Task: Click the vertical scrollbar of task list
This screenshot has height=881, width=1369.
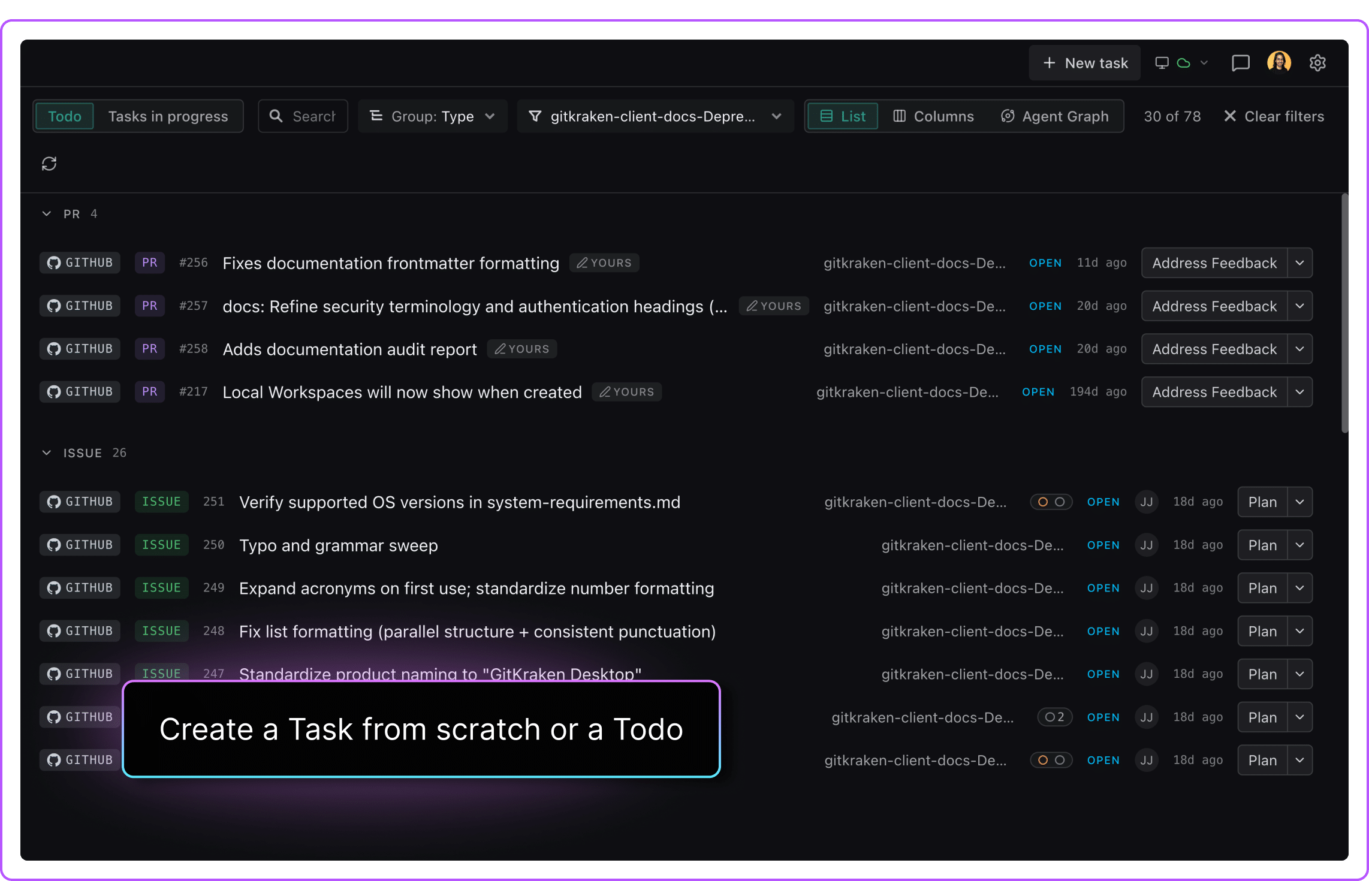Action: pyautogui.click(x=1344, y=313)
